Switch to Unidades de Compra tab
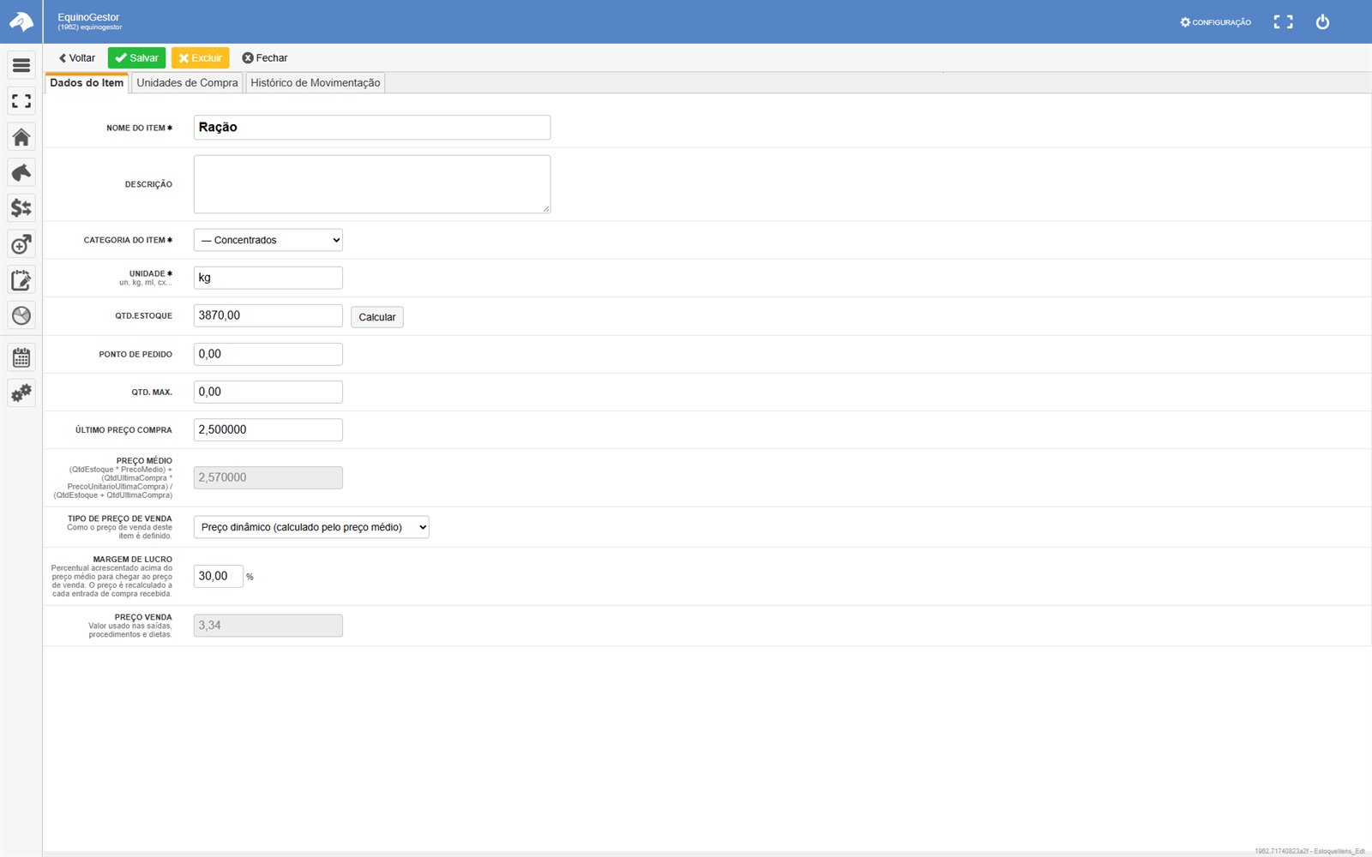The width and height of the screenshot is (1372, 857). point(187,83)
